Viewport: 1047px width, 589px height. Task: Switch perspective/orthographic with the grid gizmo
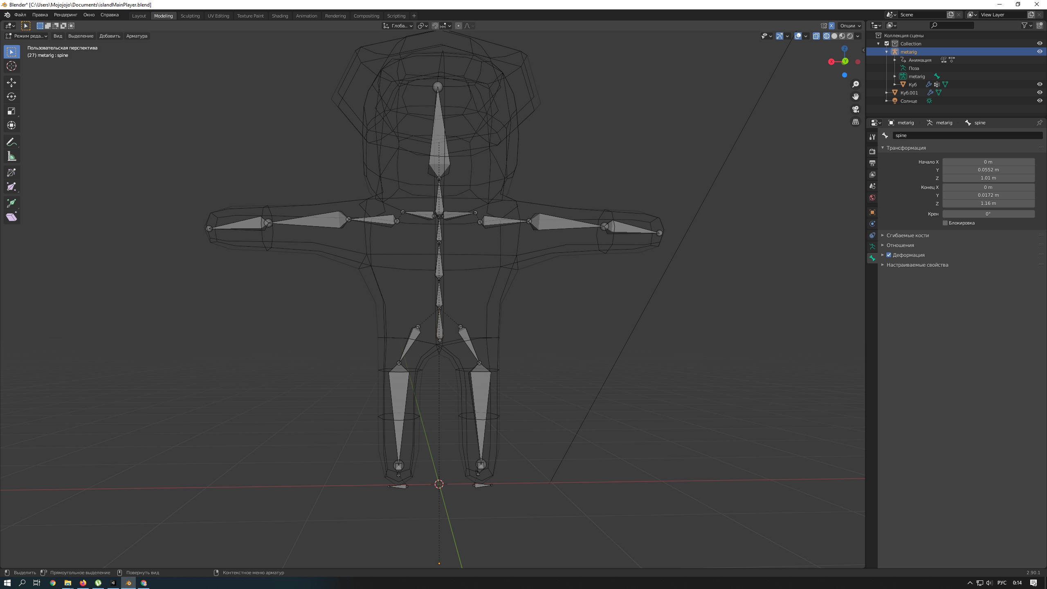tap(856, 122)
